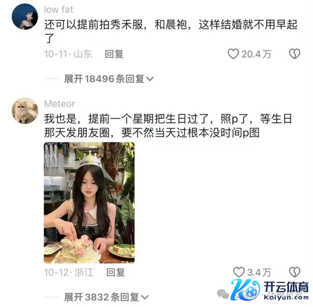
Task: Click the Kaiyun sports logo watermark
Action: (270, 290)
